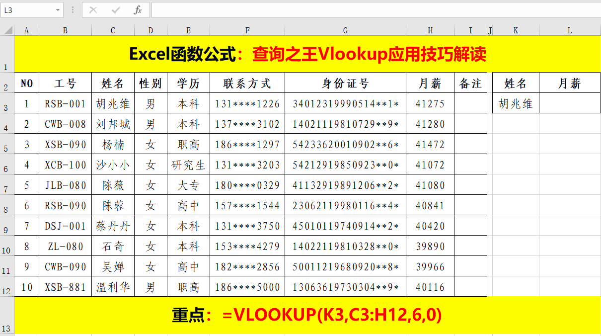Screen dimensions: 601x336
Task: Click name cell 温利华
Action: (113, 287)
